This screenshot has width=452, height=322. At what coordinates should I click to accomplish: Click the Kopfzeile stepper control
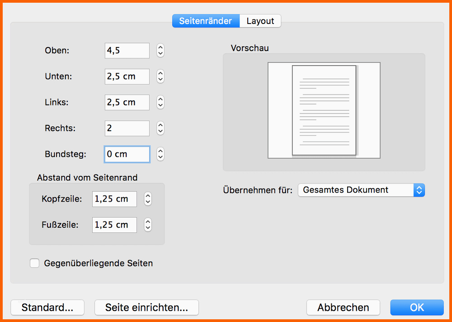(147, 199)
